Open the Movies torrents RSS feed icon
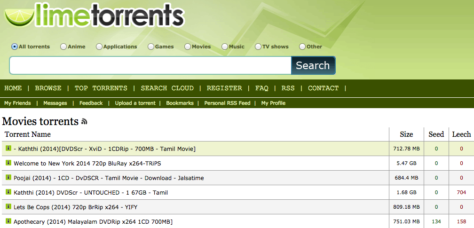474x228 pixels. pos(84,122)
